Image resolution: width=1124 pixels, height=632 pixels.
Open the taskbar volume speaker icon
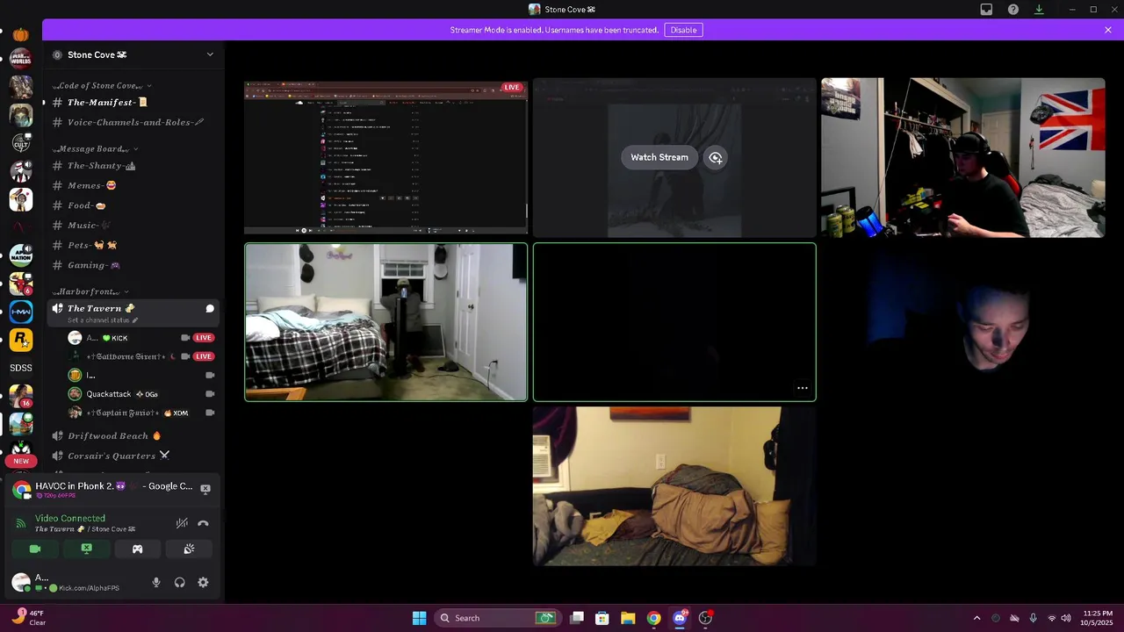(1066, 618)
